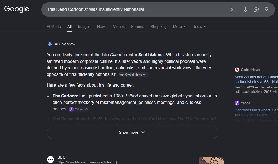Viewport: 278px width, 164px height.
Task: Click the AI Overview sparkle icon
Action: [x=50, y=44]
